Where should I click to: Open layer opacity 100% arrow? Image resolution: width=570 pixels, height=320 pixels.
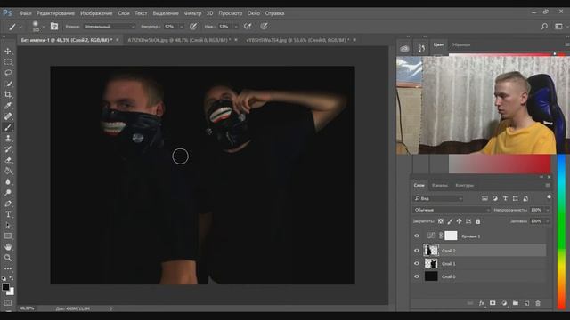pos(548,210)
